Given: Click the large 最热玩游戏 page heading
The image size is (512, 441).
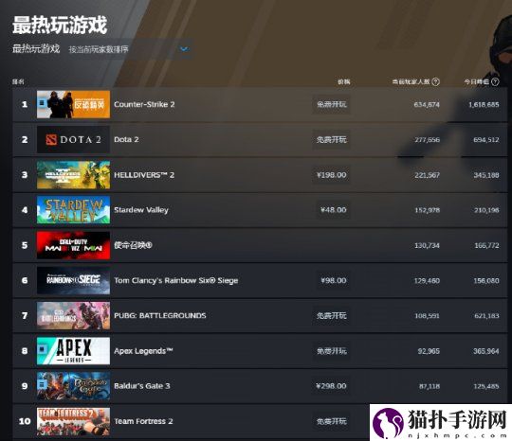Looking at the screenshot, I should (60, 26).
